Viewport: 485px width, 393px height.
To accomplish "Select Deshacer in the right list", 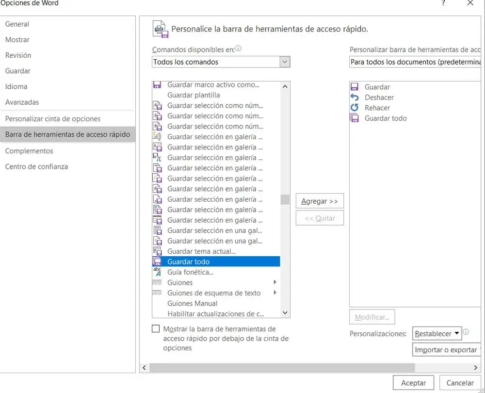I will [x=415, y=97].
